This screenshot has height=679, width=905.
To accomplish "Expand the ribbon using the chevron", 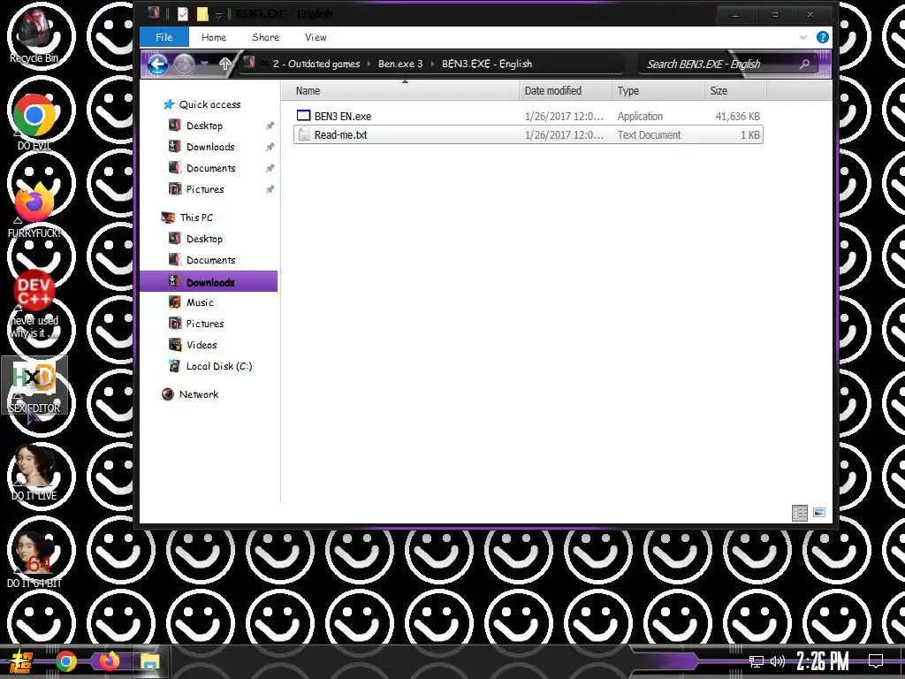I will (802, 37).
